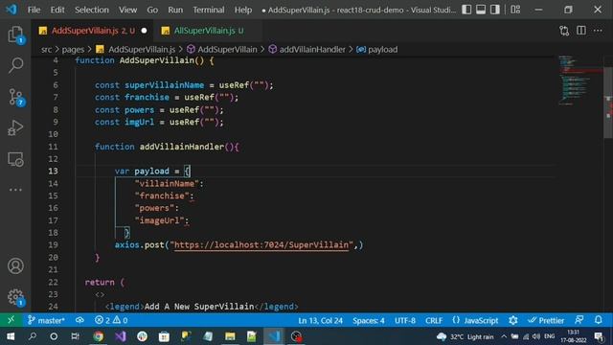
Task: Open Google Chrome from taskbar
Action: 98,336
